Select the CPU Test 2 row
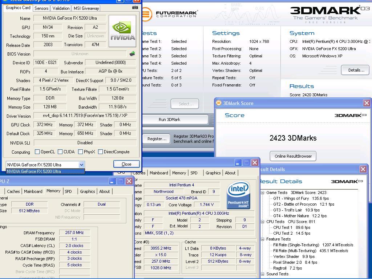 [x=292, y=233]
